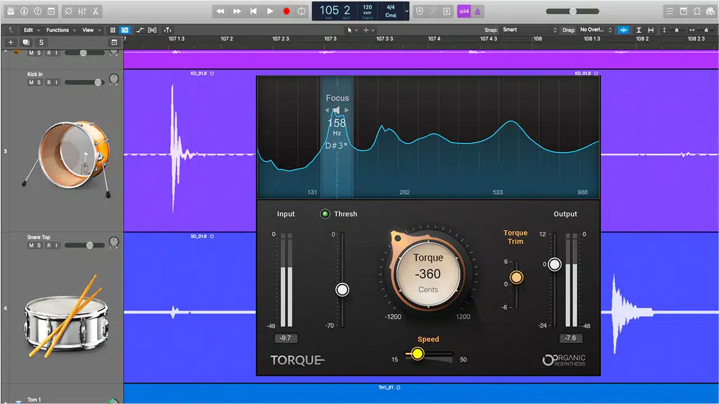Open the Loop Browser icon
This screenshot has height=404, width=719.
point(697,11)
